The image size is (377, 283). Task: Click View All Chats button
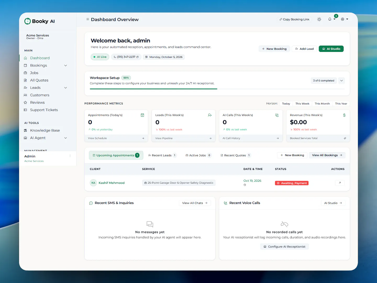pyautogui.click(x=195, y=203)
